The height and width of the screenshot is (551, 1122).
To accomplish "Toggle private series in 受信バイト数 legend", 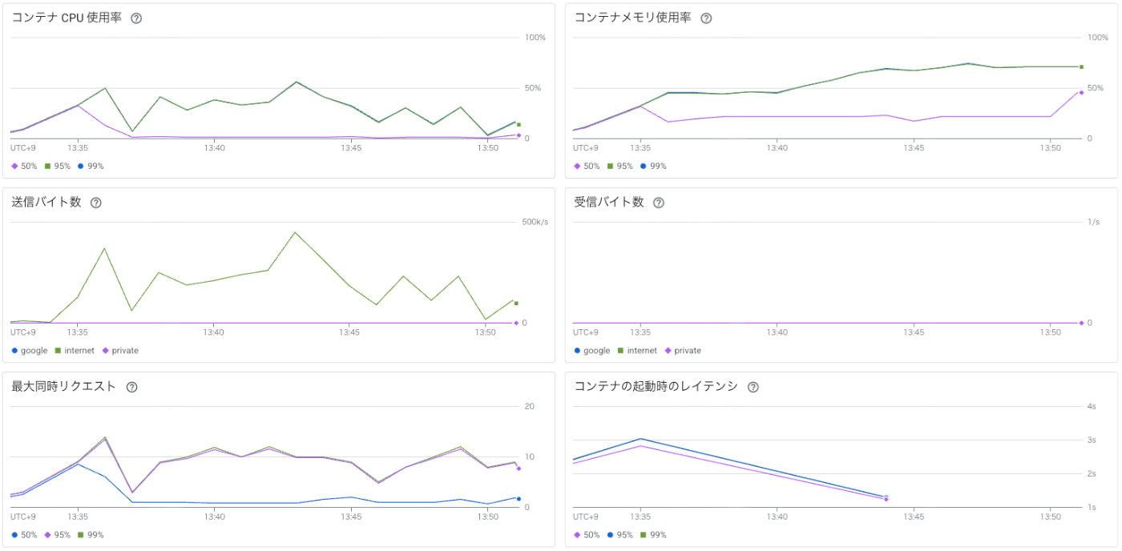I will [681, 351].
